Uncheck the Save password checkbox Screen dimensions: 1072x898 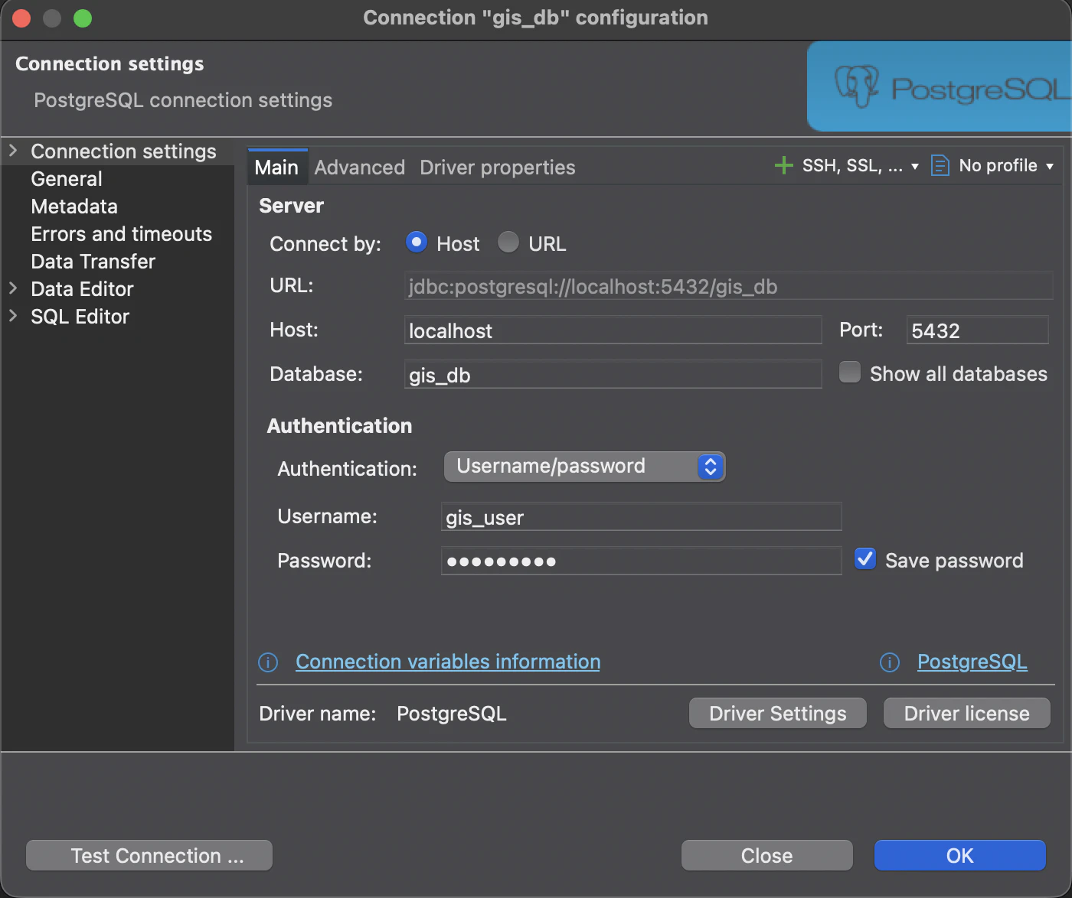[x=865, y=559]
